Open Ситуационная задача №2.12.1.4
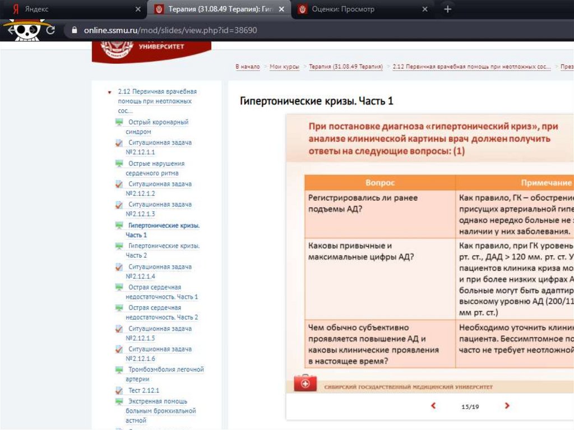 (159, 271)
